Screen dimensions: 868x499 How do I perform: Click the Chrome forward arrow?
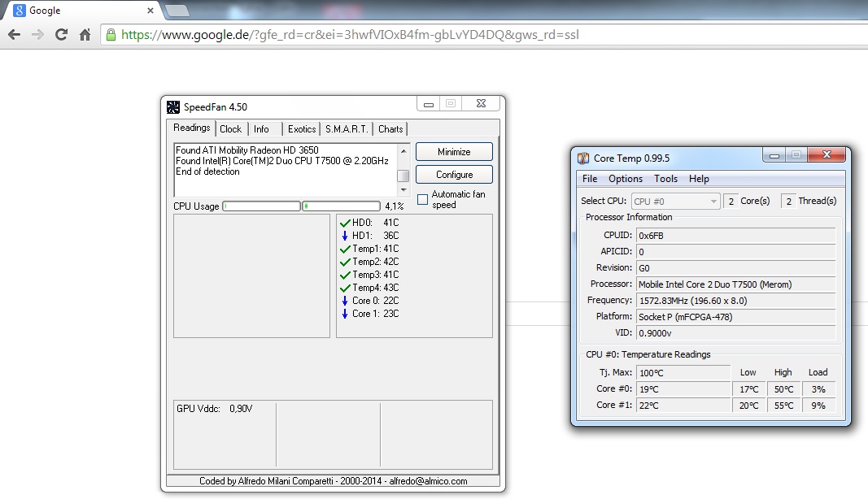coord(37,35)
